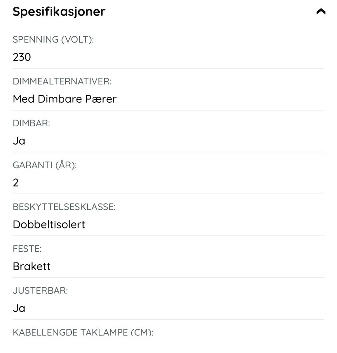Viewport: 337px width, 353px height.
Task: Click the warranty value 2
Action: pyautogui.click(x=15, y=182)
